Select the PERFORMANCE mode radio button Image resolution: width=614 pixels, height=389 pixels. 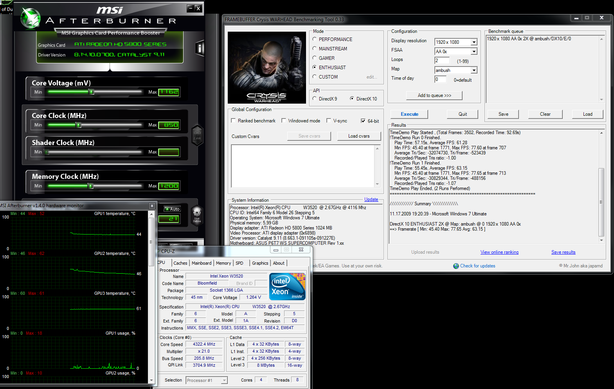coord(315,39)
